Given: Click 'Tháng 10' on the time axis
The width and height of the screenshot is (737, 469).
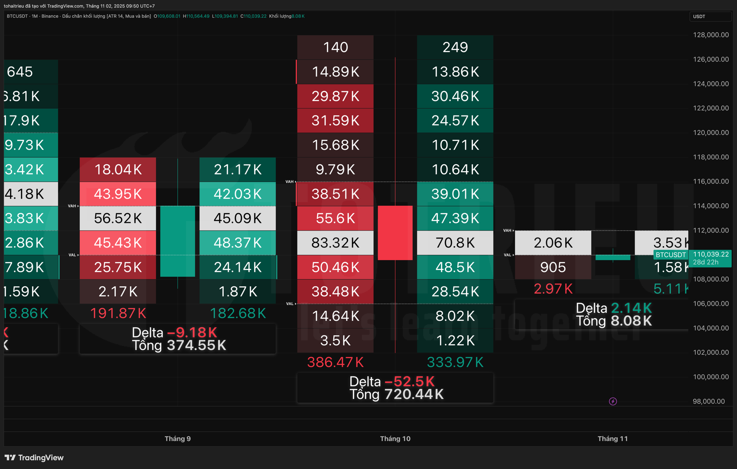Looking at the screenshot, I should click(x=395, y=438).
